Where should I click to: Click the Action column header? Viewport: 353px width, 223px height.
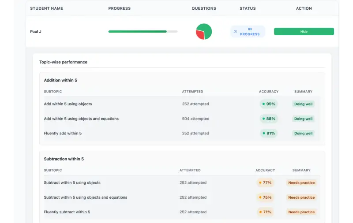[x=304, y=8]
